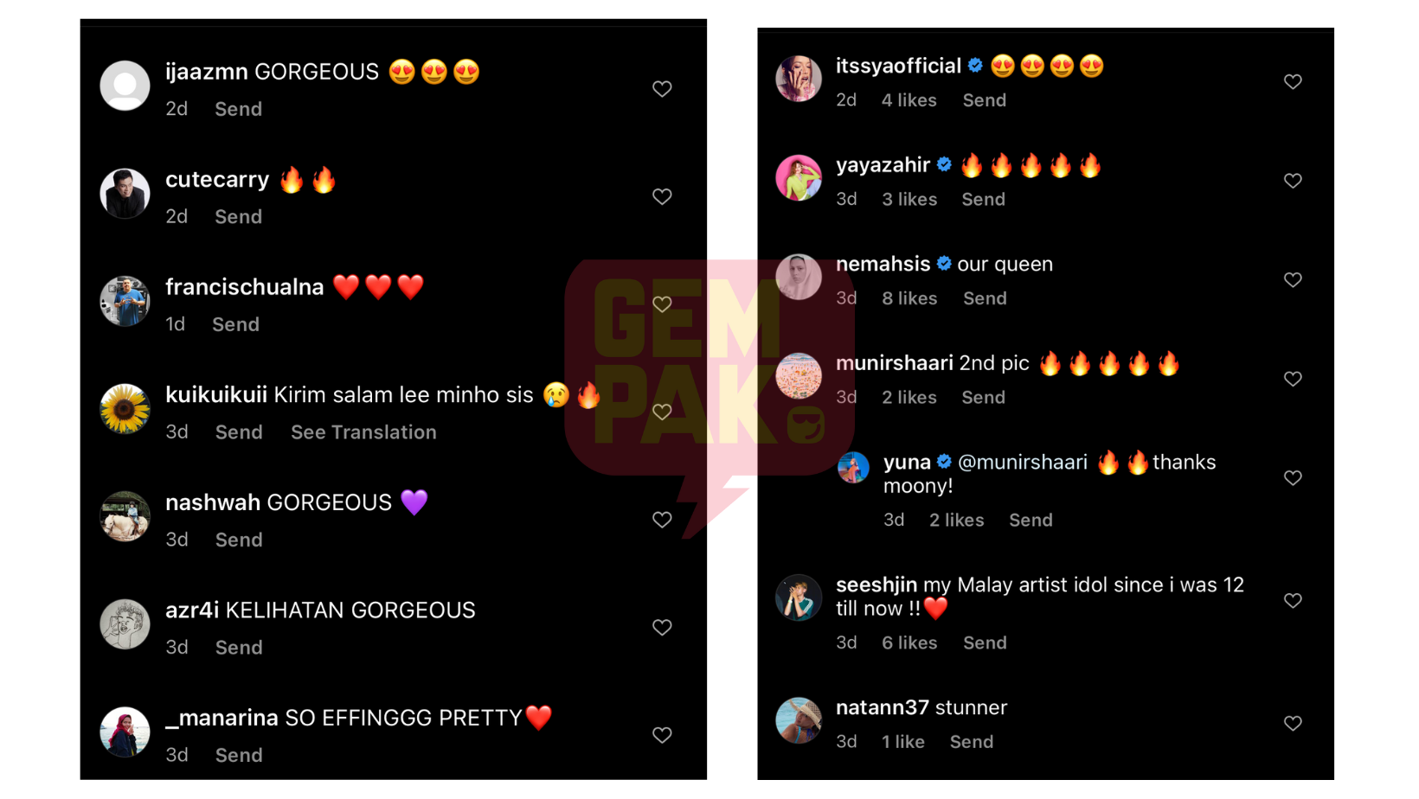Click Send under francischualna's comment
The image size is (1419, 799).
pos(235,324)
